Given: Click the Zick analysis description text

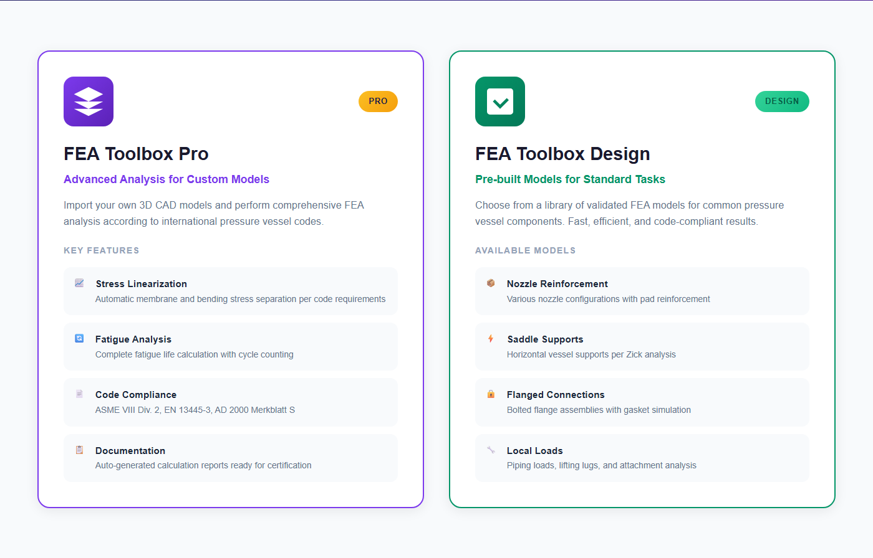Looking at the screenshot, I should (591, 354).
